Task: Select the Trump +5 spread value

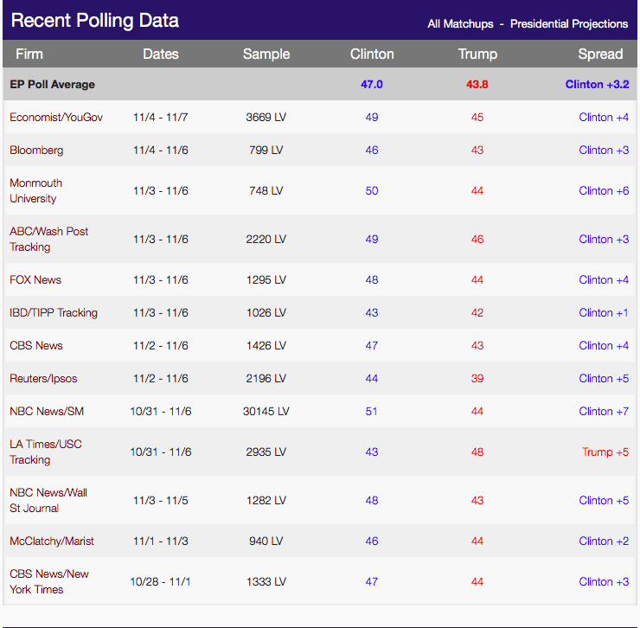Action: tap(605, 452)
